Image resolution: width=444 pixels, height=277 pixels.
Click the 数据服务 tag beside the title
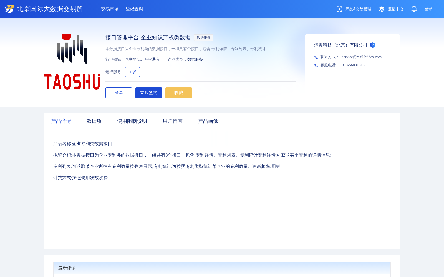pyautogui.click(x=204, y=38)
